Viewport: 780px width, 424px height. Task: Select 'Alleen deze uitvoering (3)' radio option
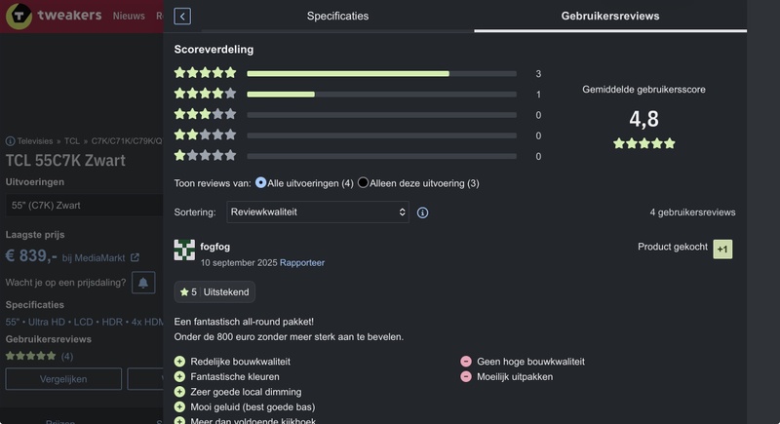pos(364,182)
